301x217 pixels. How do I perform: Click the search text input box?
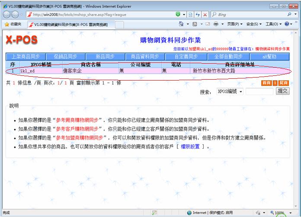tap(259, 91)
